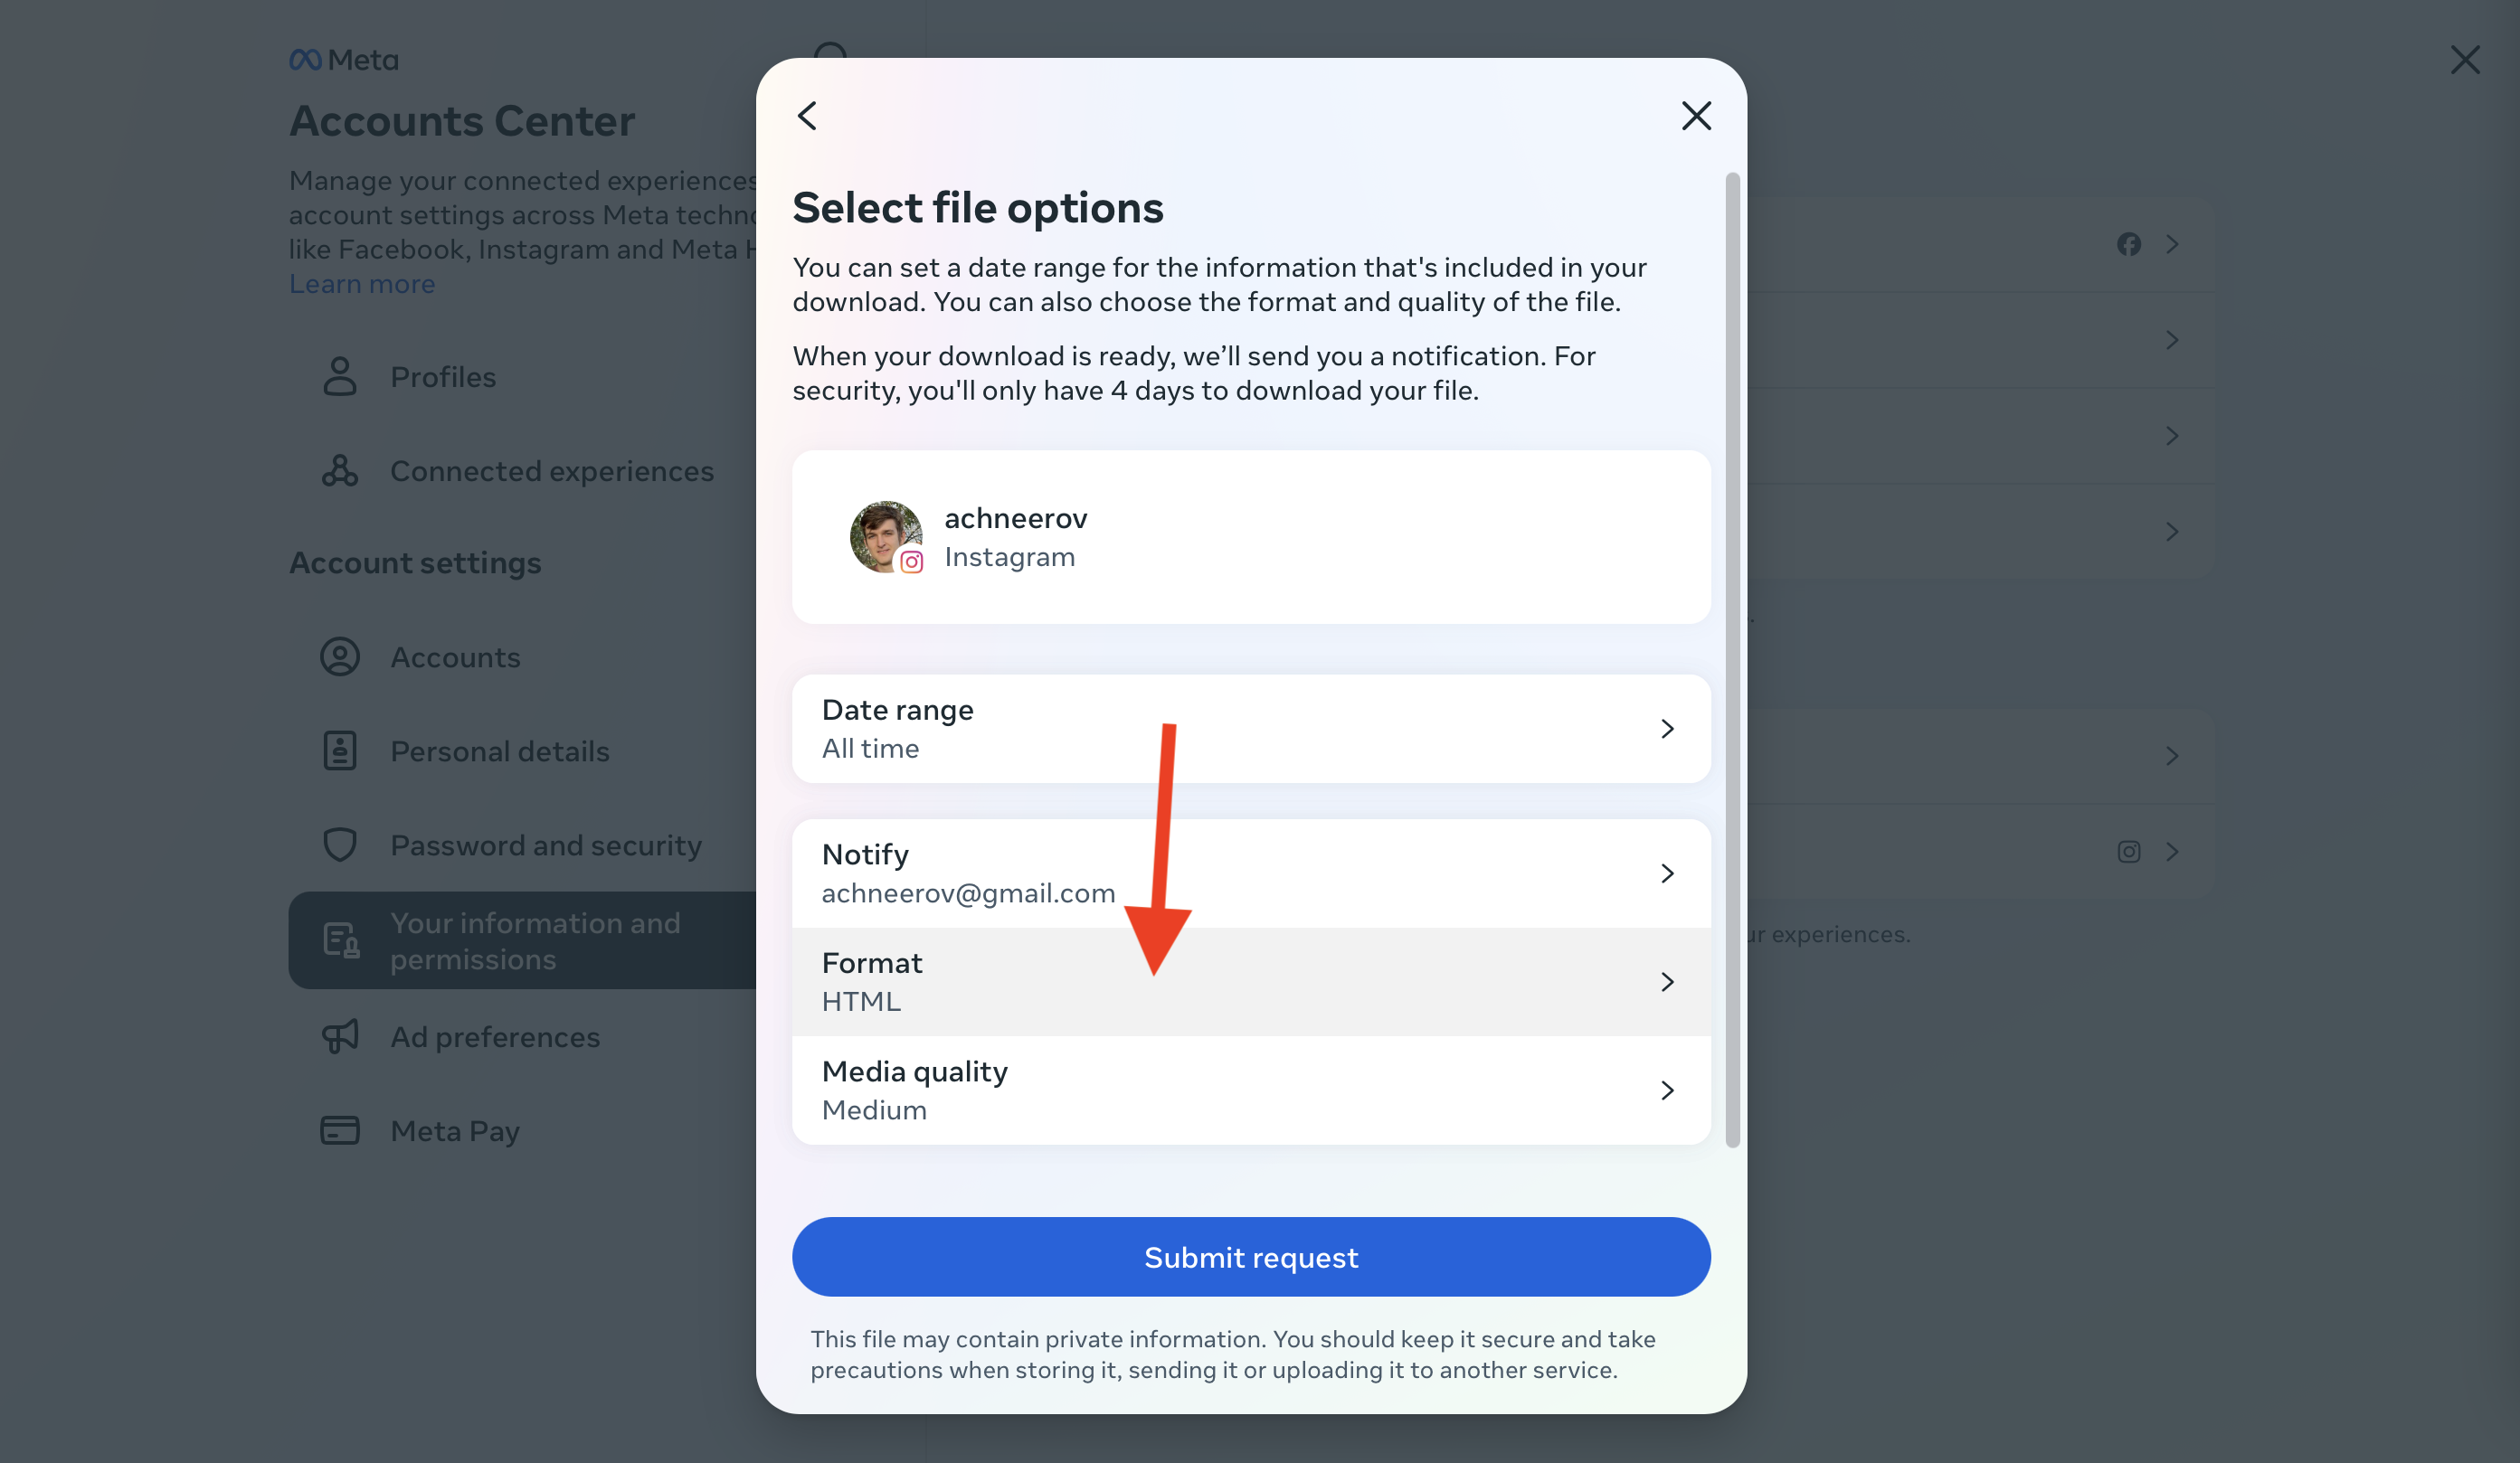Go to Meta Pay settings
Viewport: 2520px width, 1463px height.
[455, 1130]
